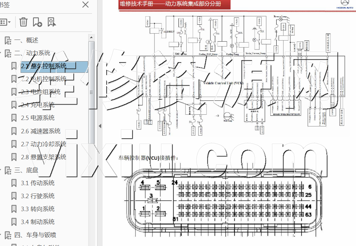Delete the selected bookmark with trash icon
356x246 pixels.
point(23,22)
